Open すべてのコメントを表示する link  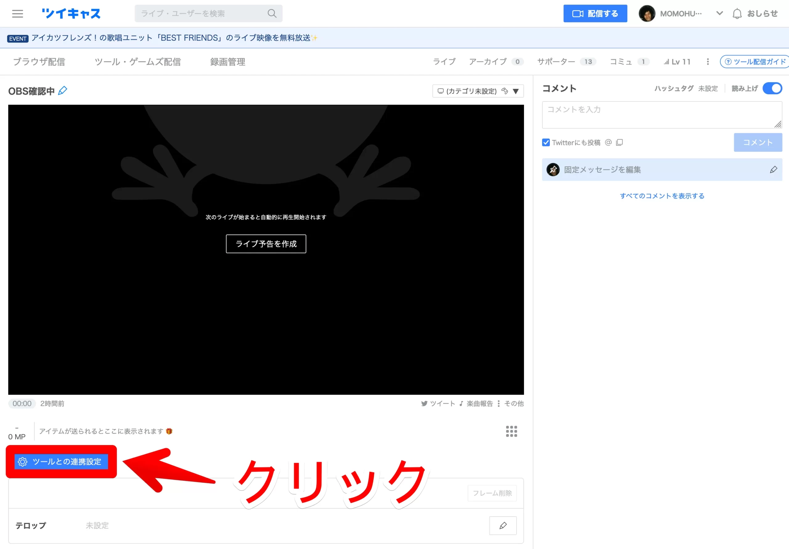click(x=662, y=196)
